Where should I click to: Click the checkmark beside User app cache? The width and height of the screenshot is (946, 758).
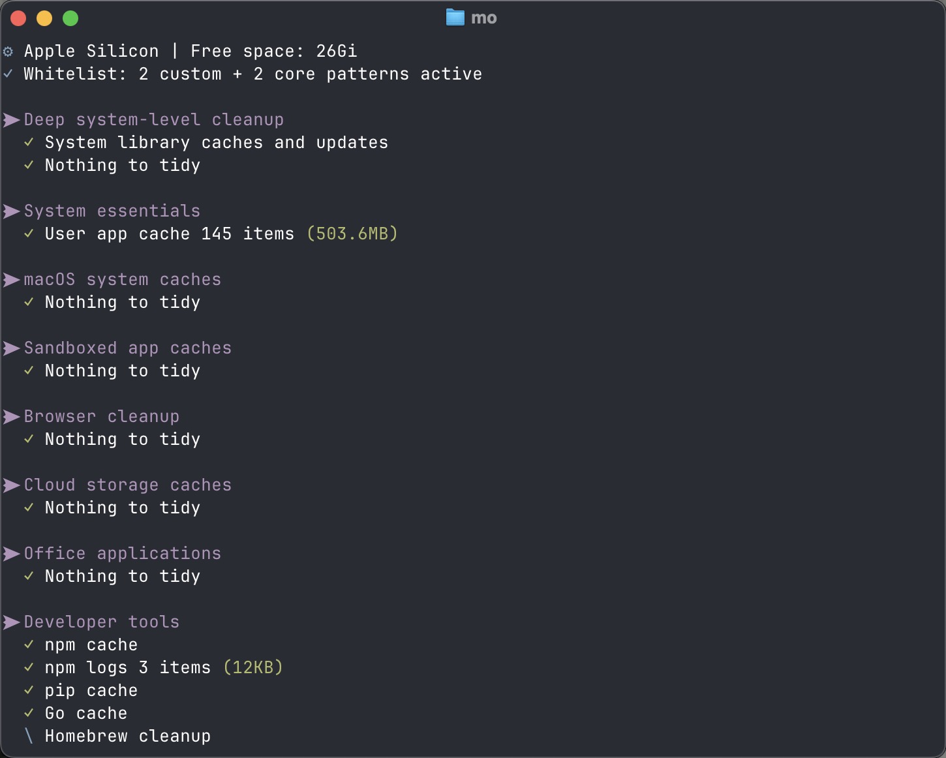click(x=29, y=234)
